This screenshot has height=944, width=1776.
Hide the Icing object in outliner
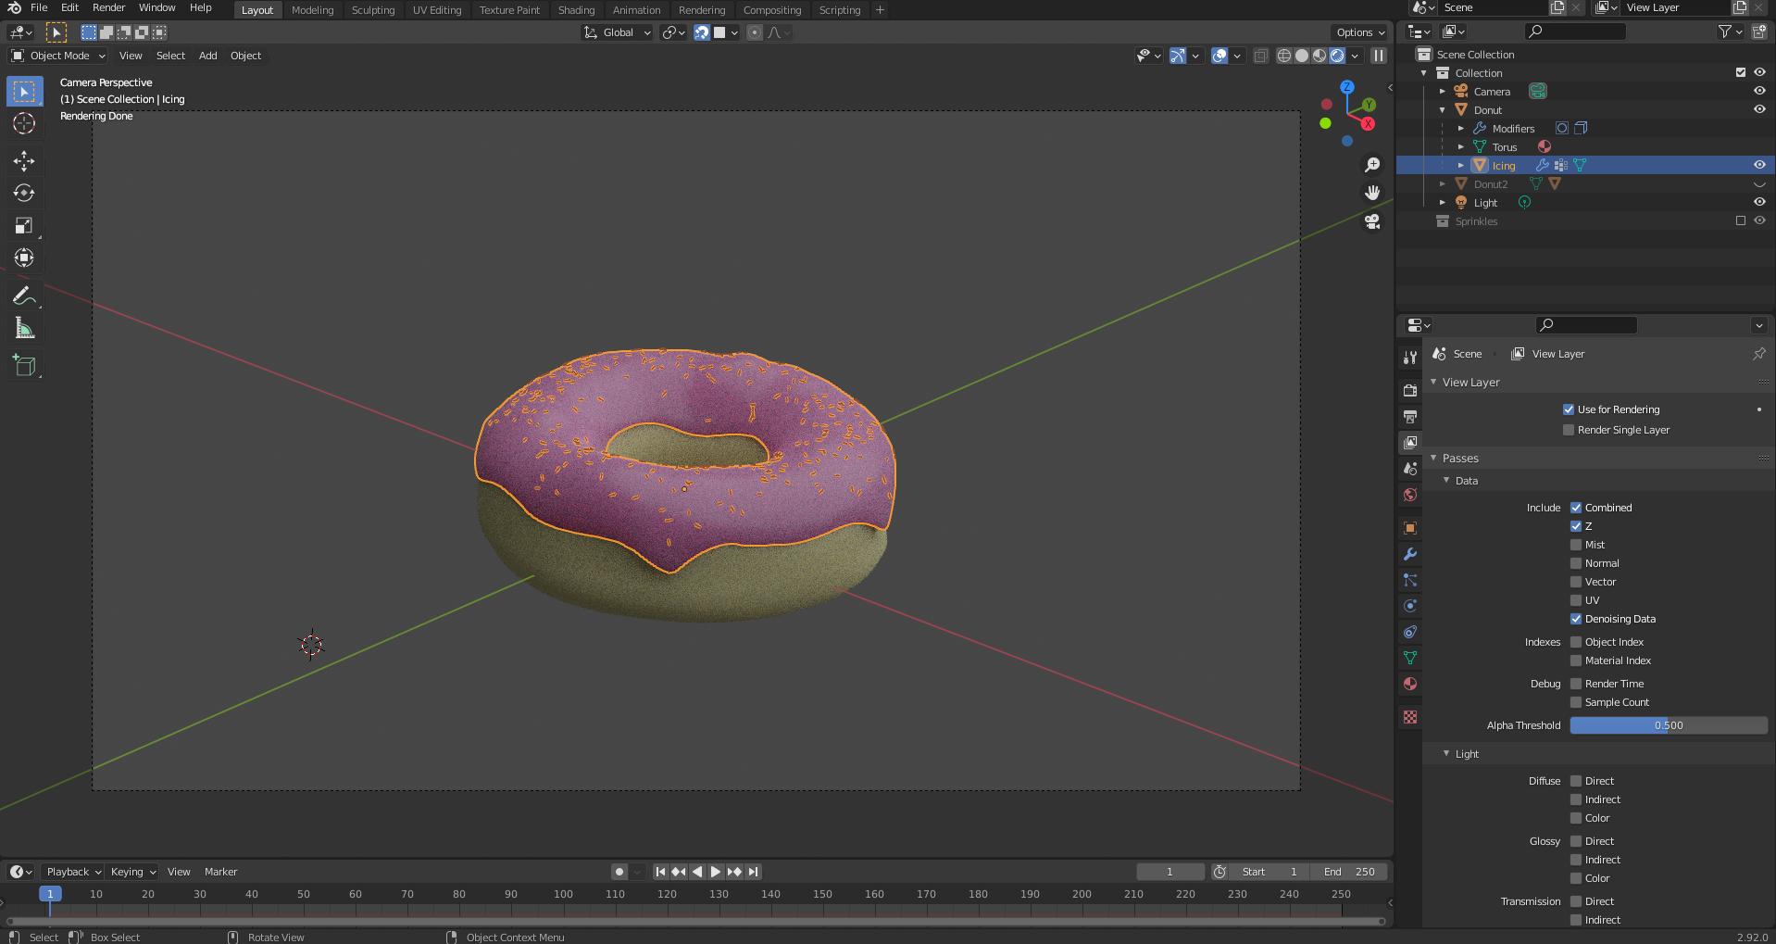(1759, 165)
